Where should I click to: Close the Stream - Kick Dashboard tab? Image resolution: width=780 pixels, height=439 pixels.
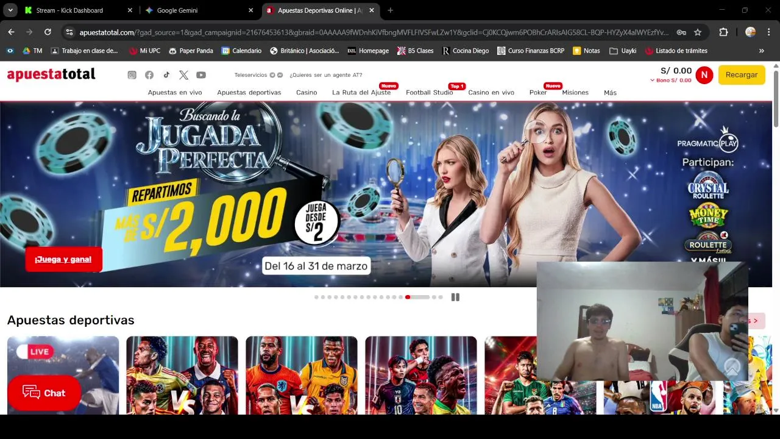click(x=130, y=10)
